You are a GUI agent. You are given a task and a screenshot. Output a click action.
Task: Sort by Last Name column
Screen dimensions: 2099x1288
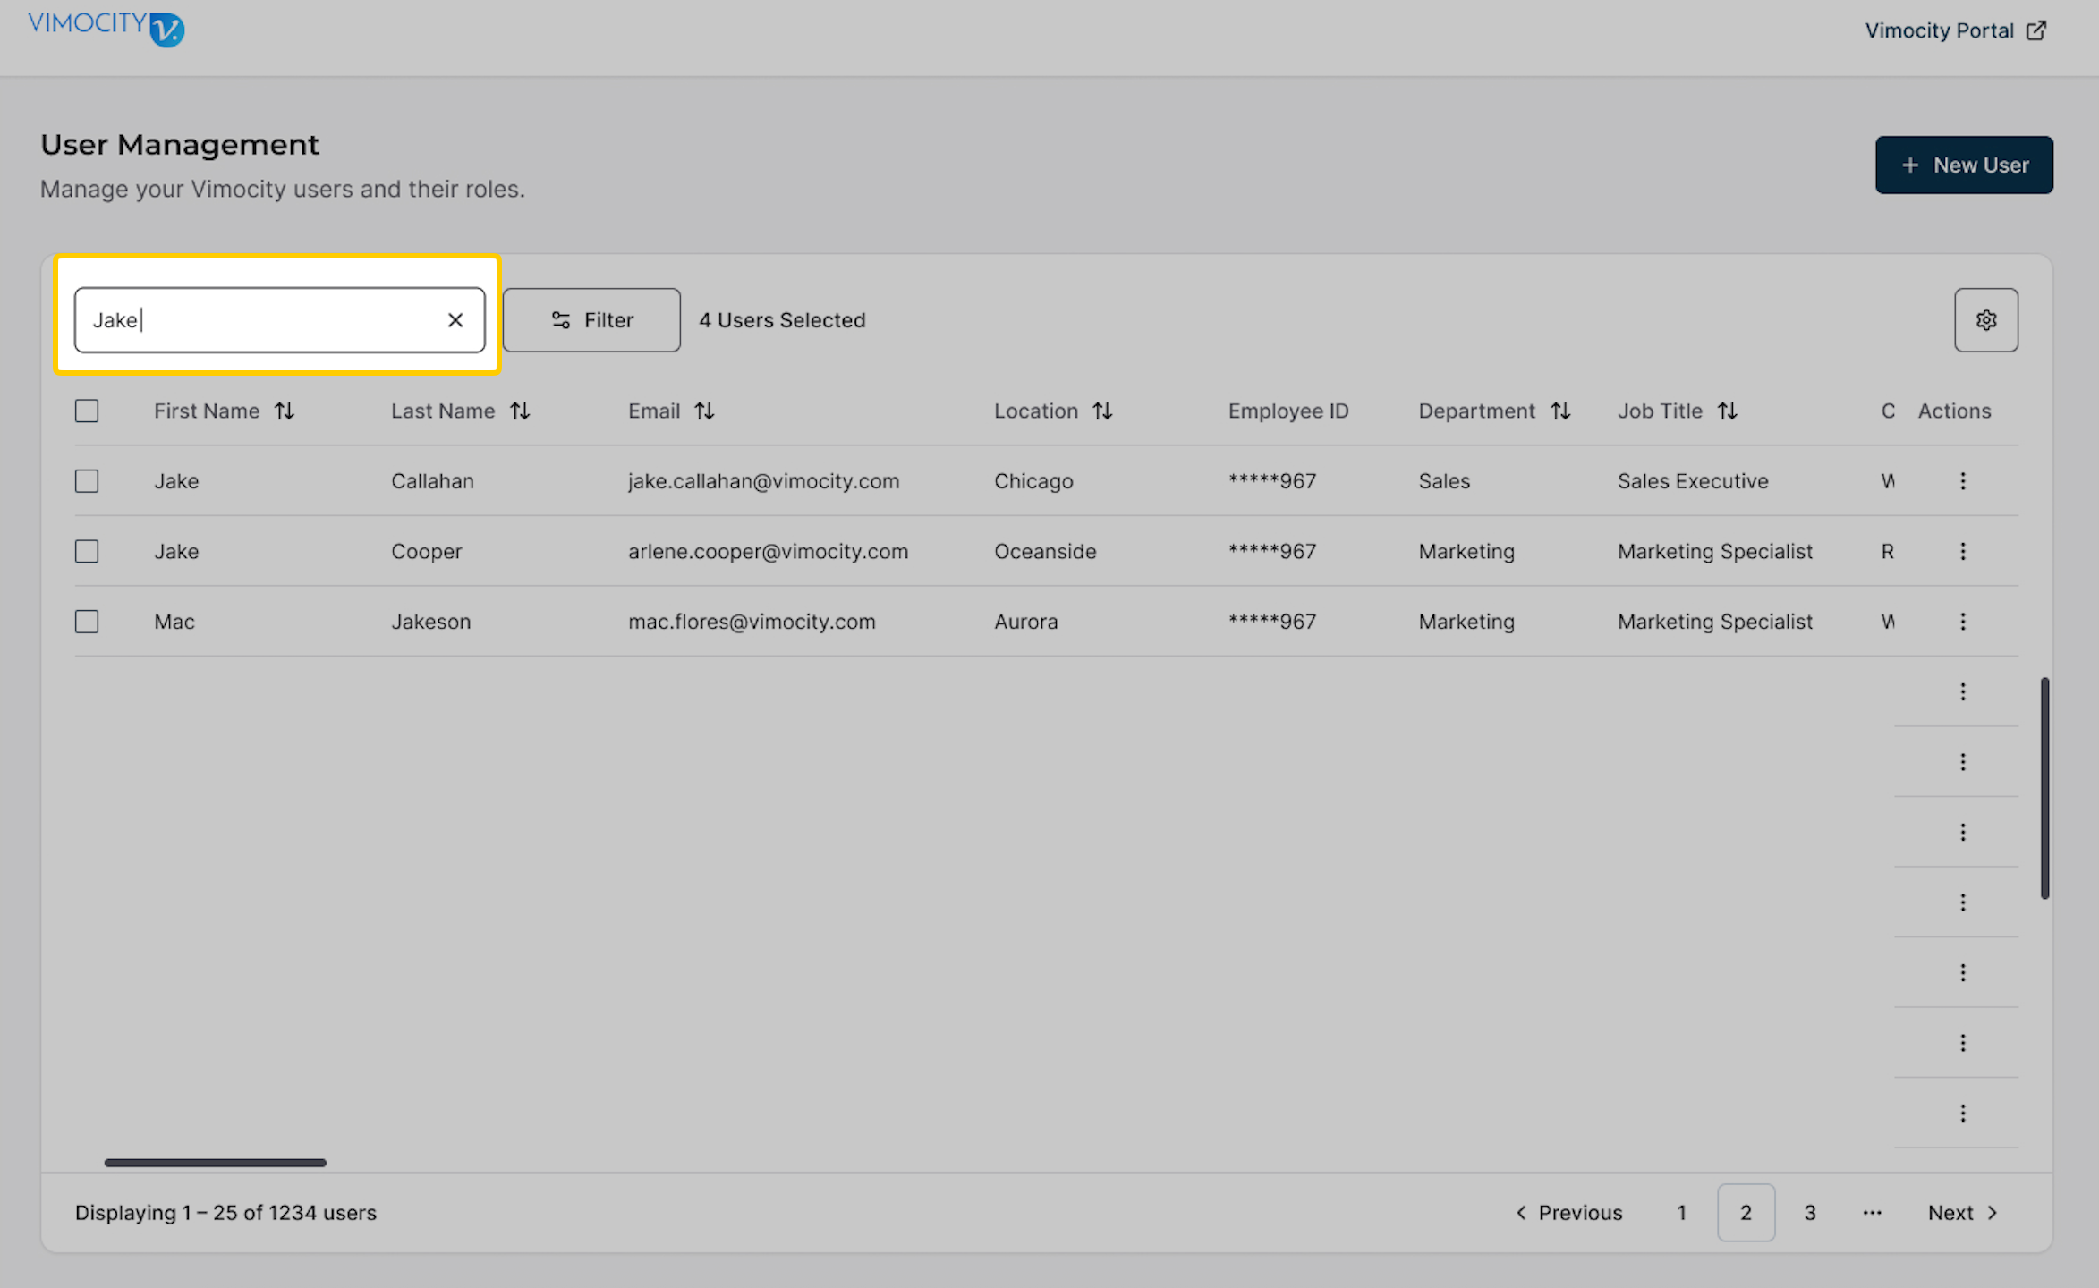pos(521,411)
